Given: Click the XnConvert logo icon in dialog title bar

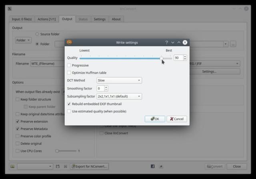Looking at the screenshot, I should (69, 42).
